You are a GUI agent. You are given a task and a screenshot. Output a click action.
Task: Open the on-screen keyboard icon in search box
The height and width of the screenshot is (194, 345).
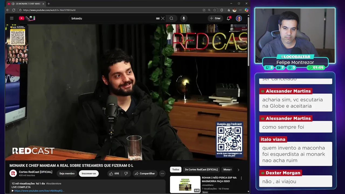(158, 18)
